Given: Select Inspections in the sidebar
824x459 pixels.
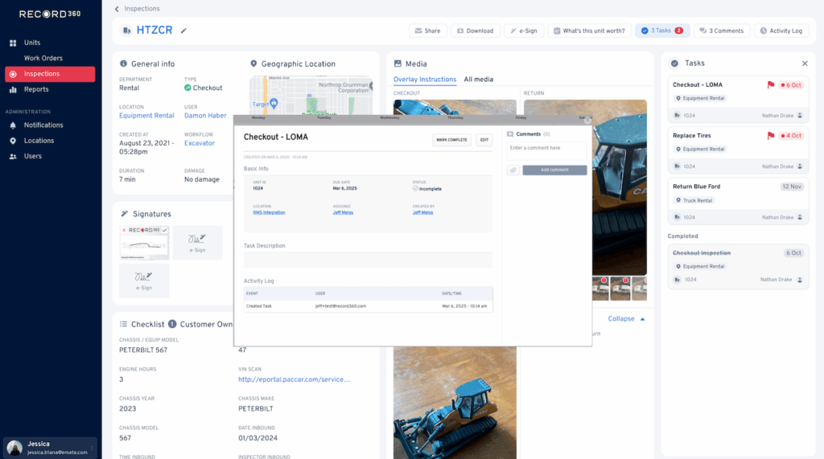Looking at the screenshot, I should [x=50, y=74].
